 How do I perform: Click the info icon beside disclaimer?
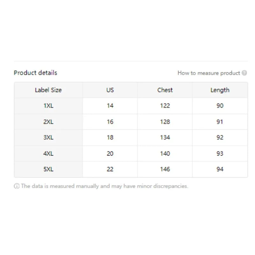tap(17, 186)
